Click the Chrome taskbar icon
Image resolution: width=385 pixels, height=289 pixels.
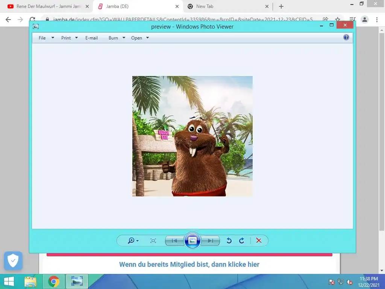pyautogui.click(x=54, y=281)
